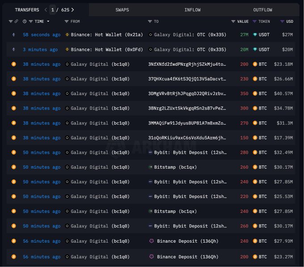Expand the TIME sort dropdown arrow
The width and height of the screenshot is (304, 267).
click(48, 21)
